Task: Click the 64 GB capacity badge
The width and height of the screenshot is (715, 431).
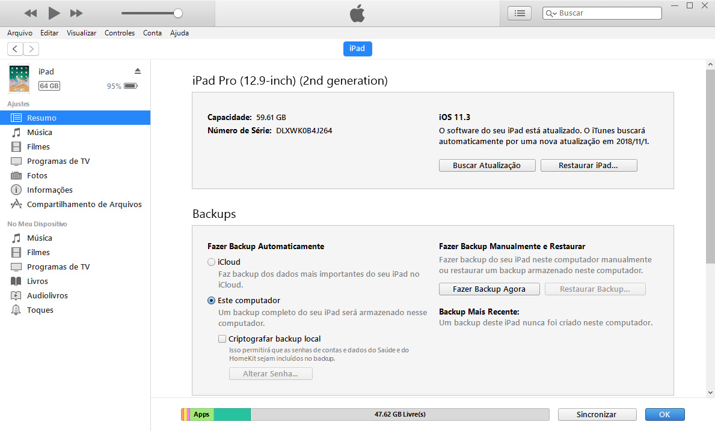Action: 49,86
